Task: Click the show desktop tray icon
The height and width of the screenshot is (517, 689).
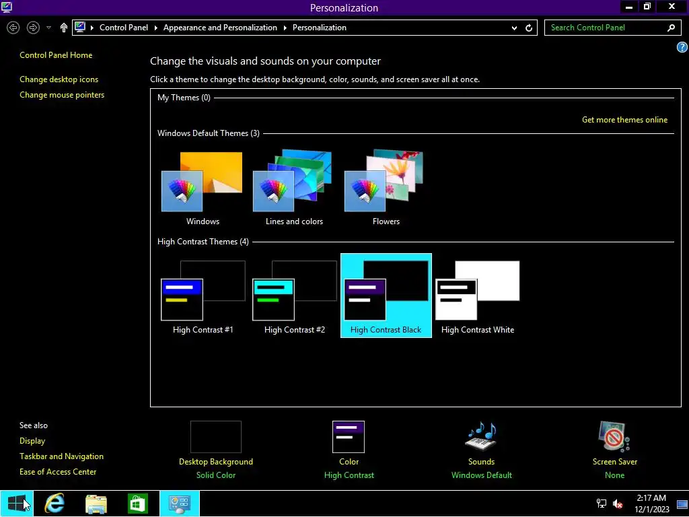Action: point(682,504)
